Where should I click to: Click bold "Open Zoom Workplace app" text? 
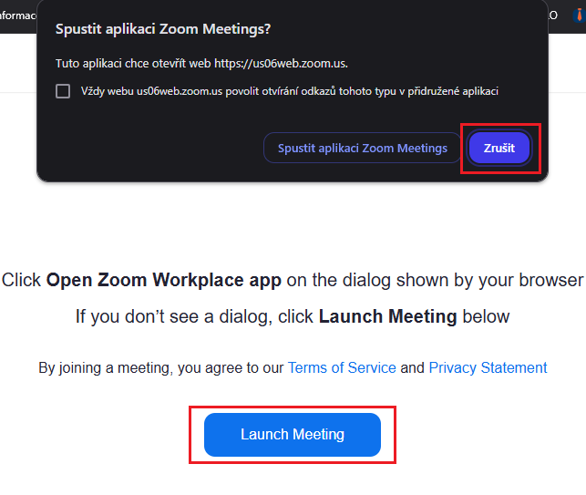[163, 280]
